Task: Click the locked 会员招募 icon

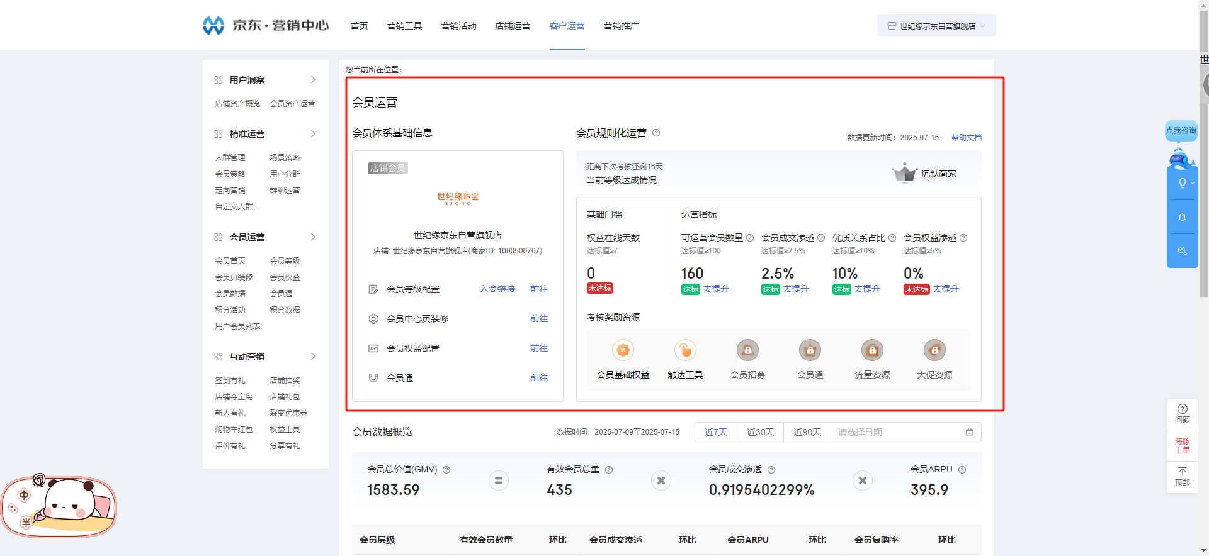Action: [747, 350]
